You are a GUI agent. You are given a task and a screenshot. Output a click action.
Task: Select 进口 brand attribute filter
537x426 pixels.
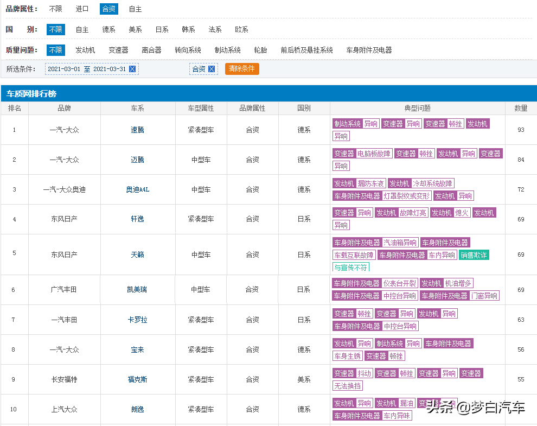coord(82,9)
